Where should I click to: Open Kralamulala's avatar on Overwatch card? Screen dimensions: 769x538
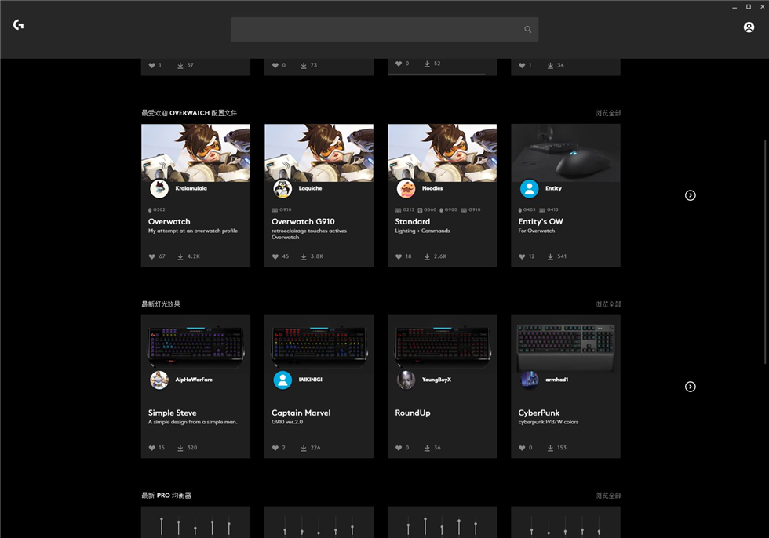tap(159, 189)
